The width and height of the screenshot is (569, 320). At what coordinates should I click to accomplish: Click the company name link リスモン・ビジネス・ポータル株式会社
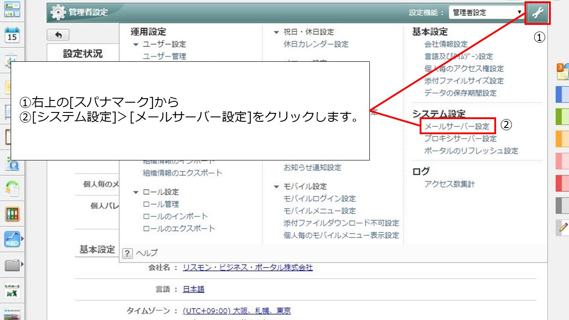coord(248,268)
